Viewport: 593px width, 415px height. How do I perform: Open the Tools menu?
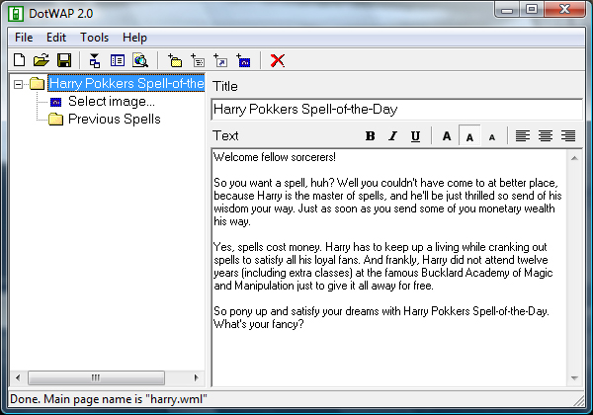[95, 37]
